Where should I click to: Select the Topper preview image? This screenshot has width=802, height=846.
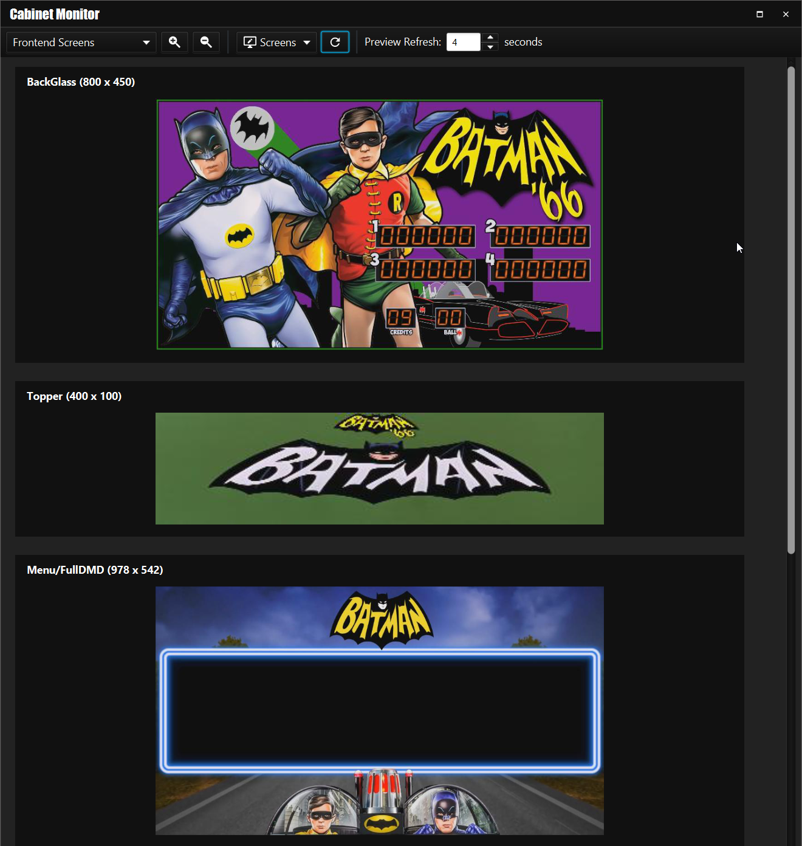380,469
